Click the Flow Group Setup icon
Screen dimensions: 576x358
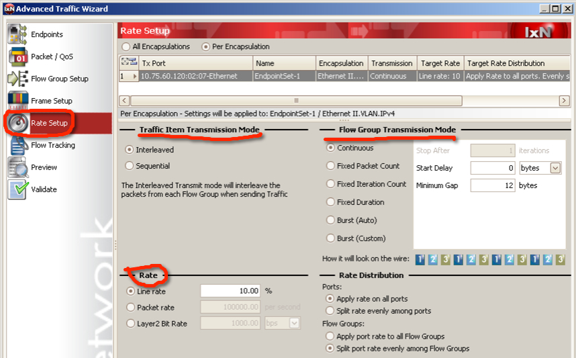pos(17,79)
